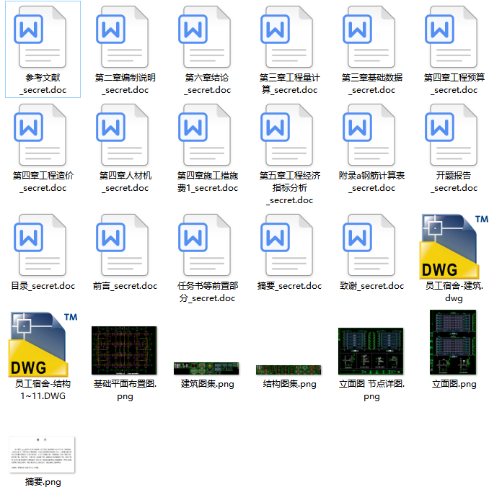Select 第五章工程经济指标分析_secret.doc icon
This screenshot has height=492, width=489.
[x=287, y=135]
